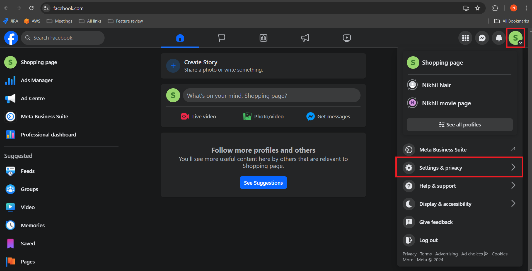This screenshot has height=271, width=532.
Task: Click the site information icon in address bar
Action: pyautogui.click(x=47, y=8)
